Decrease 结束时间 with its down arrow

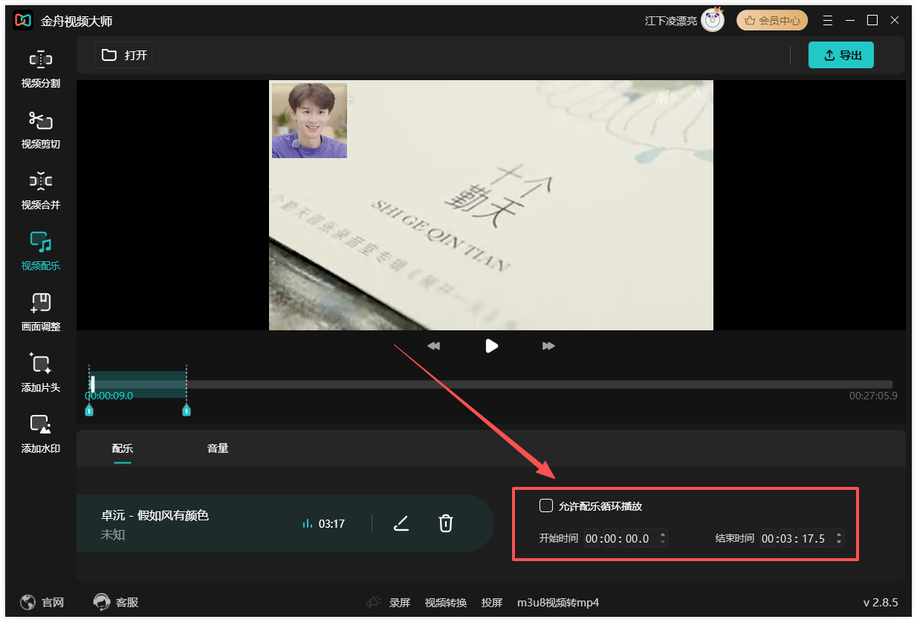[839, 543]
